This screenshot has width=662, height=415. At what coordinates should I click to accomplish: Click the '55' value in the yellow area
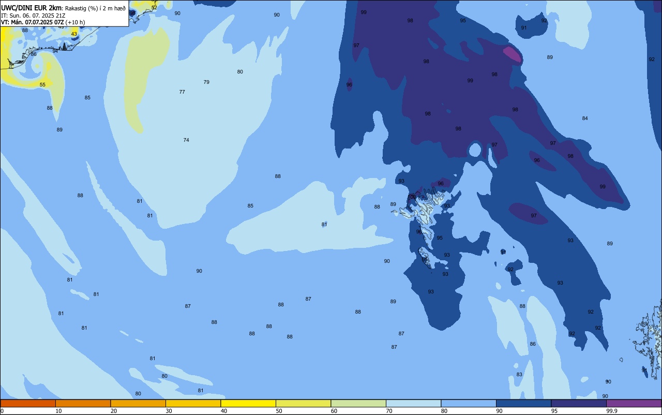click(42, 85)
